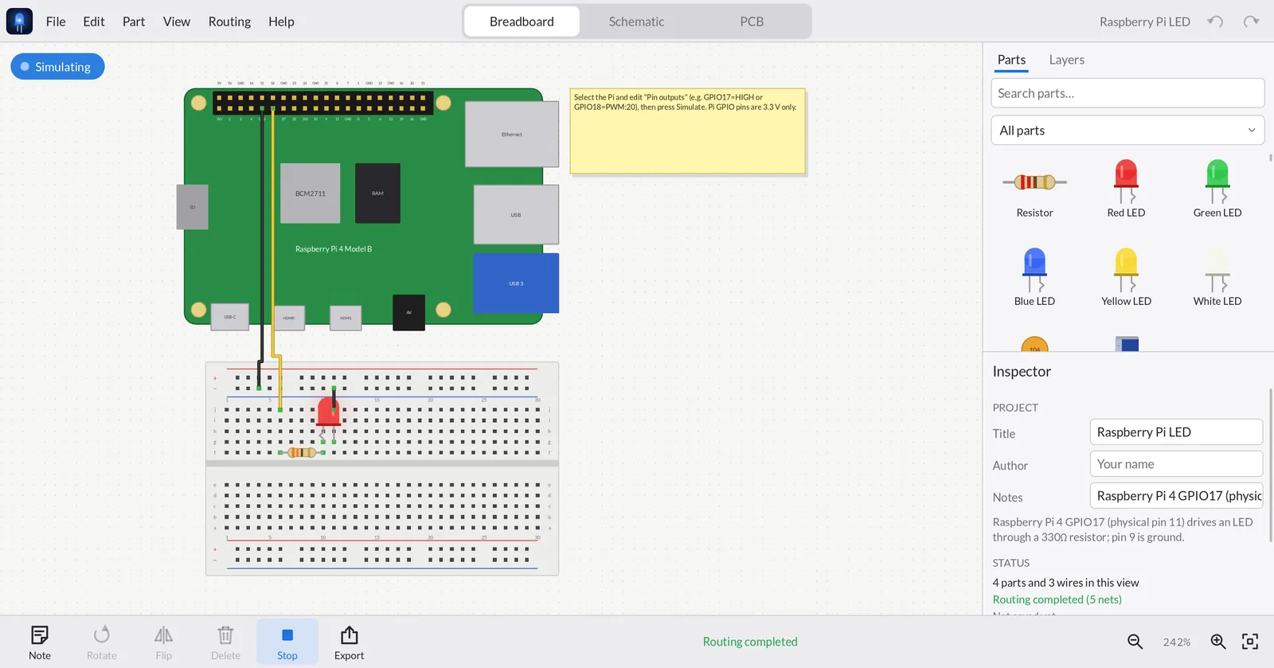The width and height of the screenshot is (1274, 668).
Task: Click the Author name input field
Action: tap(1176, 464)
